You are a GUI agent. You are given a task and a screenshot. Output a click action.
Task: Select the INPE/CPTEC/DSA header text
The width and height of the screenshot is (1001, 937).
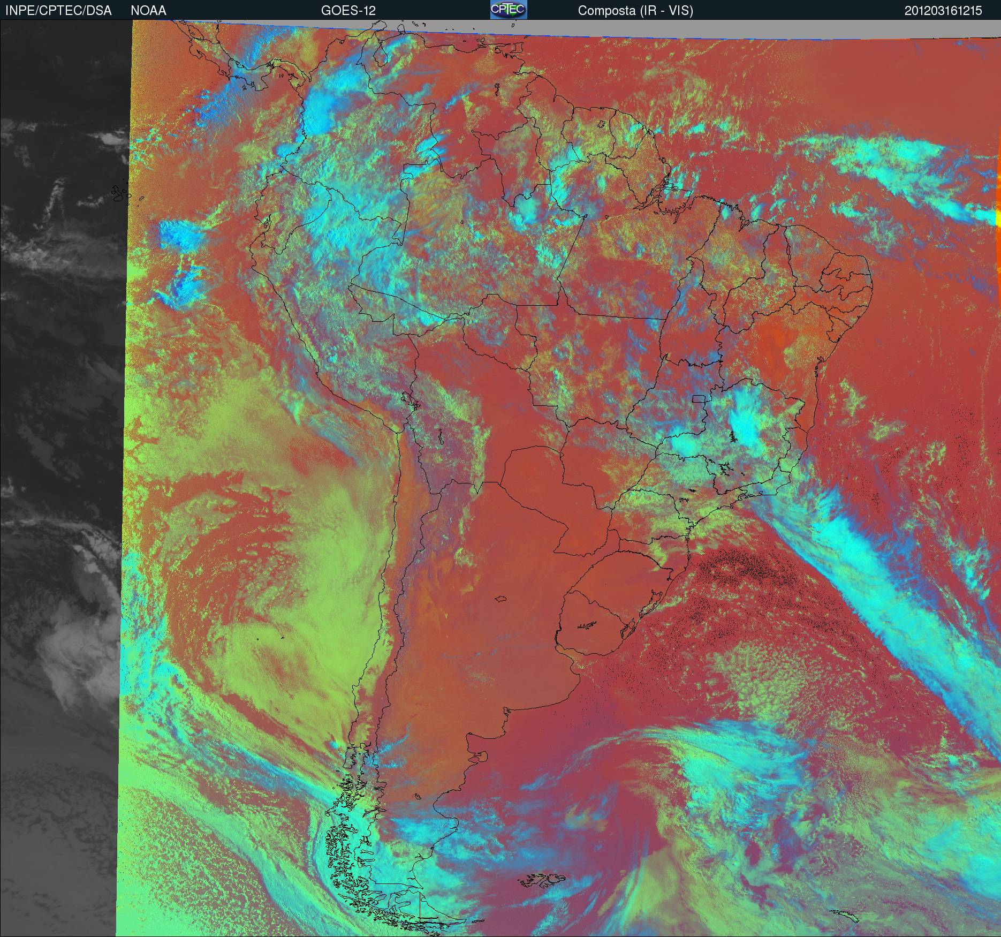58,11
